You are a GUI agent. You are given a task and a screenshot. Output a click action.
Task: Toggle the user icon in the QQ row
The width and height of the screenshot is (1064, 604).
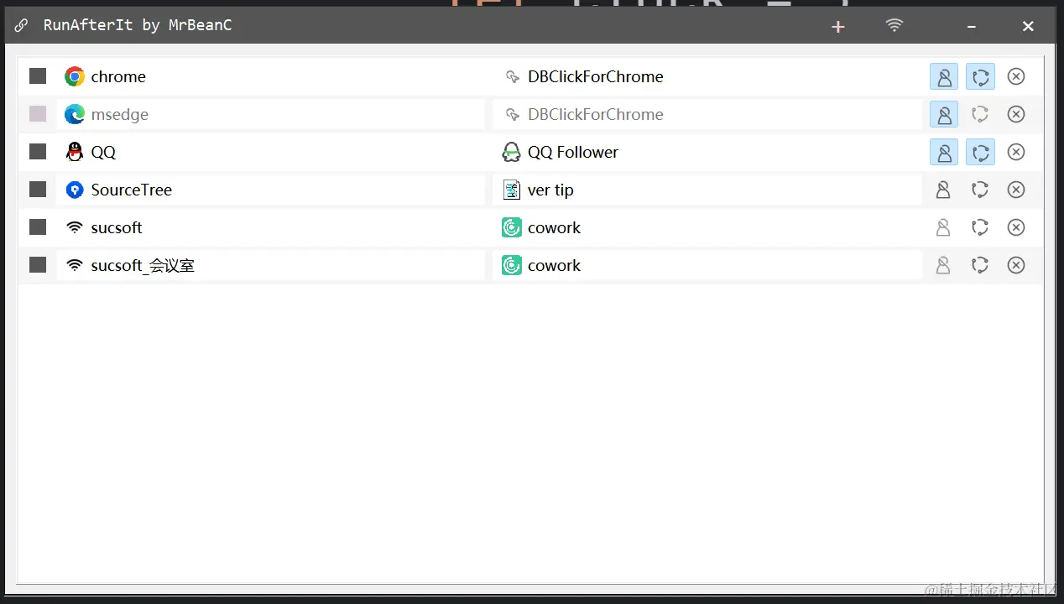click(x=944, y=152)
